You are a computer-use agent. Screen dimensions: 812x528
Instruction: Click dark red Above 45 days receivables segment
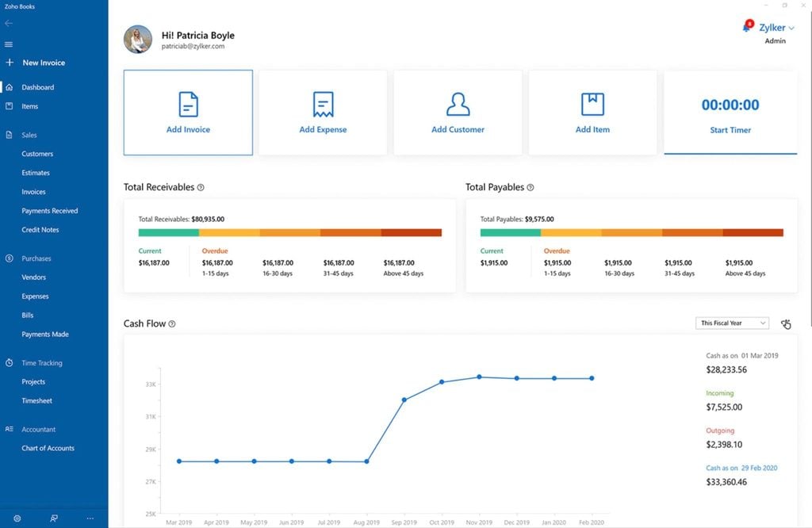tap(412, 233)
